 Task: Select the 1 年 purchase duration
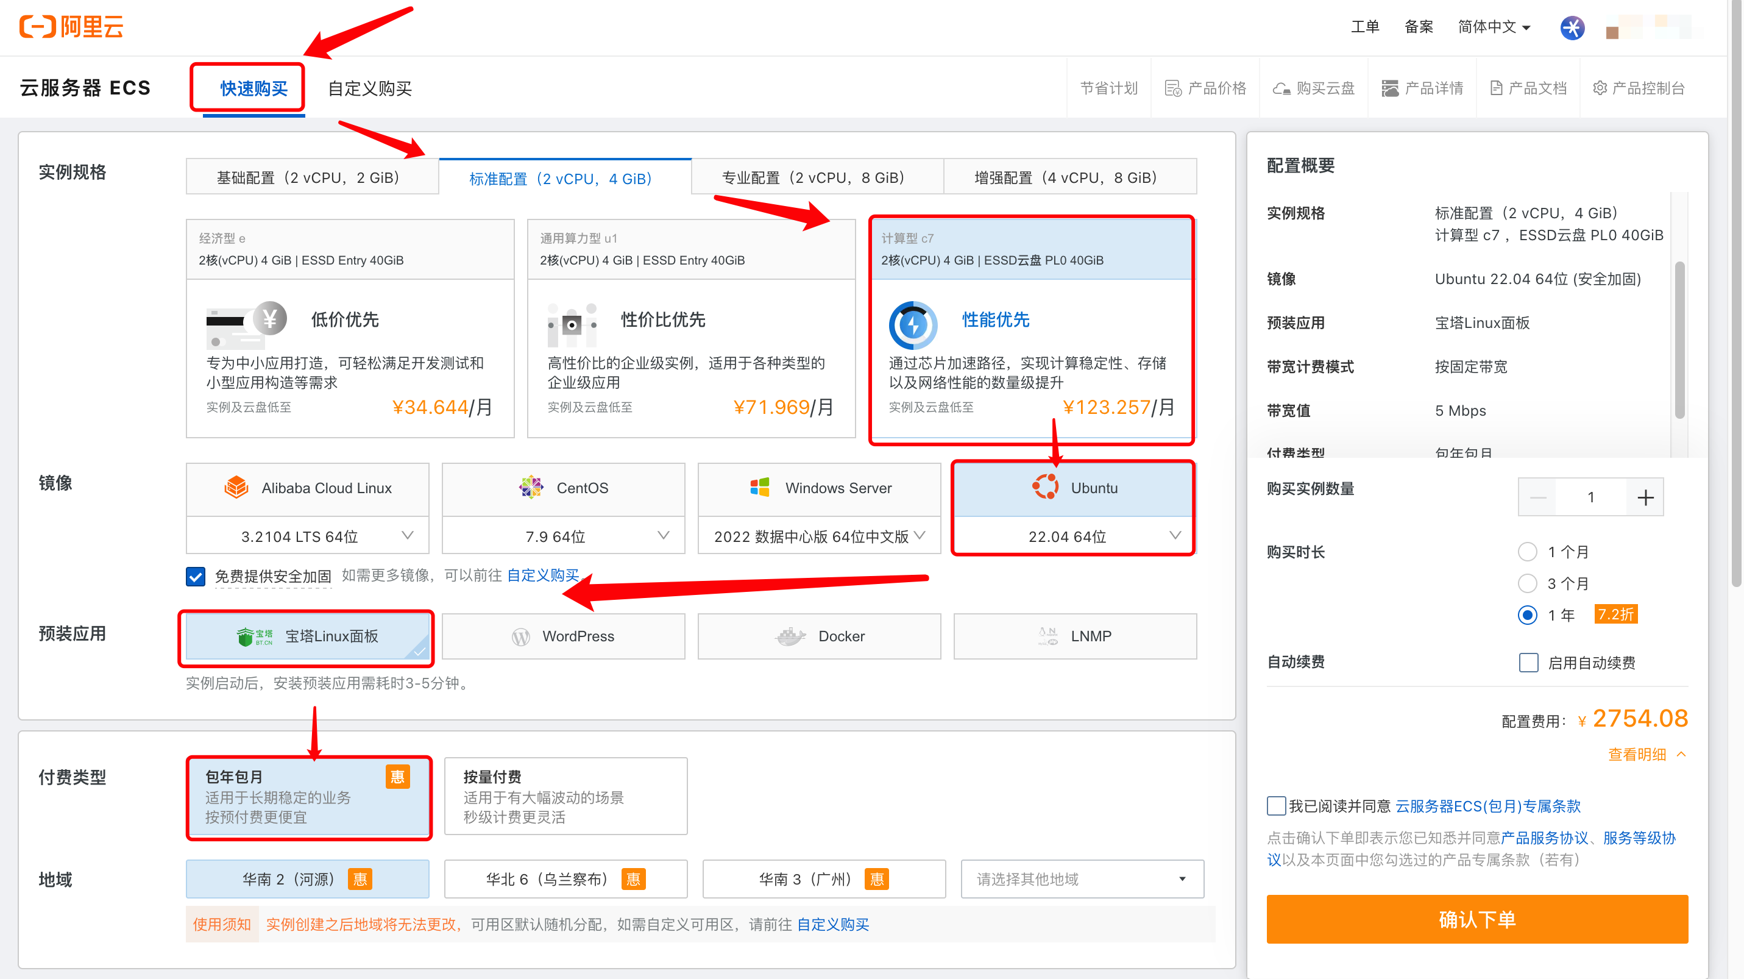click(1527, 616)
